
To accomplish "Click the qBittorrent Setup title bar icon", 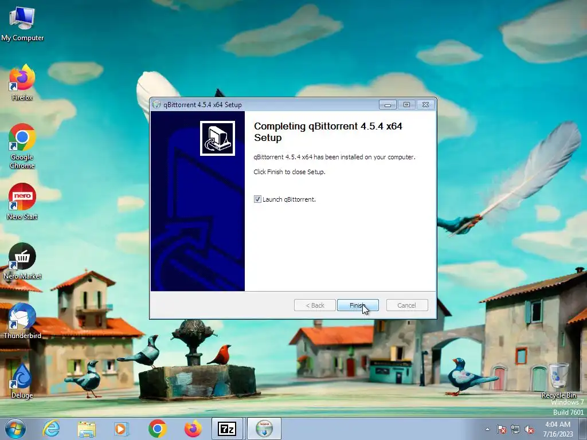I will point(156,105).
